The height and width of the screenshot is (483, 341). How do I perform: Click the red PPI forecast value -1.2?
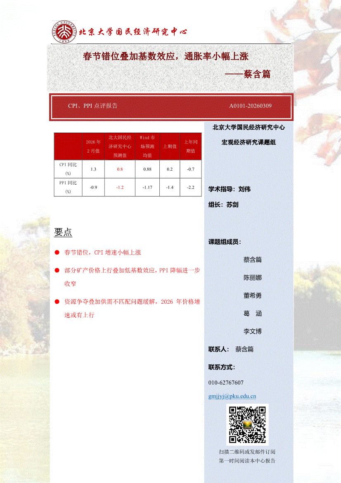(120, 188)
